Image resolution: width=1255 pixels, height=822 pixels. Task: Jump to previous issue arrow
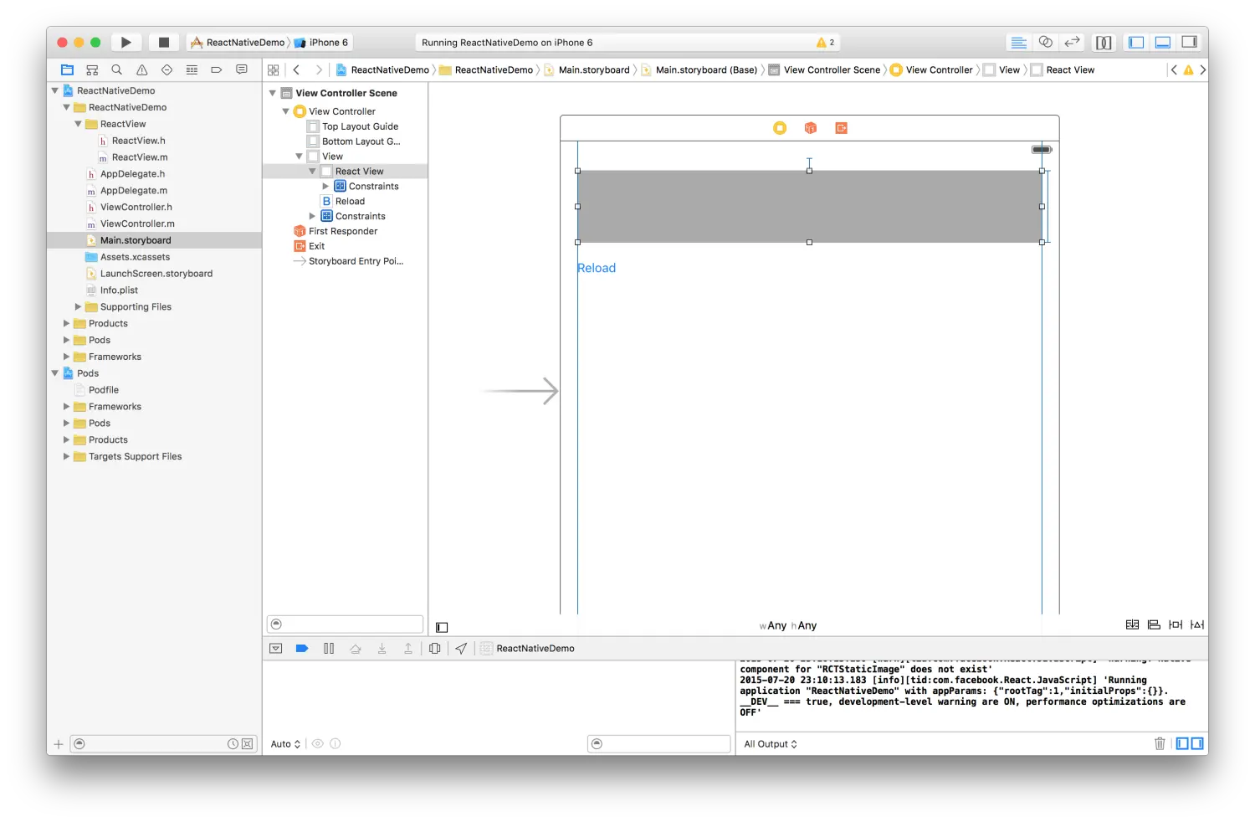[x=1174, y=70]
